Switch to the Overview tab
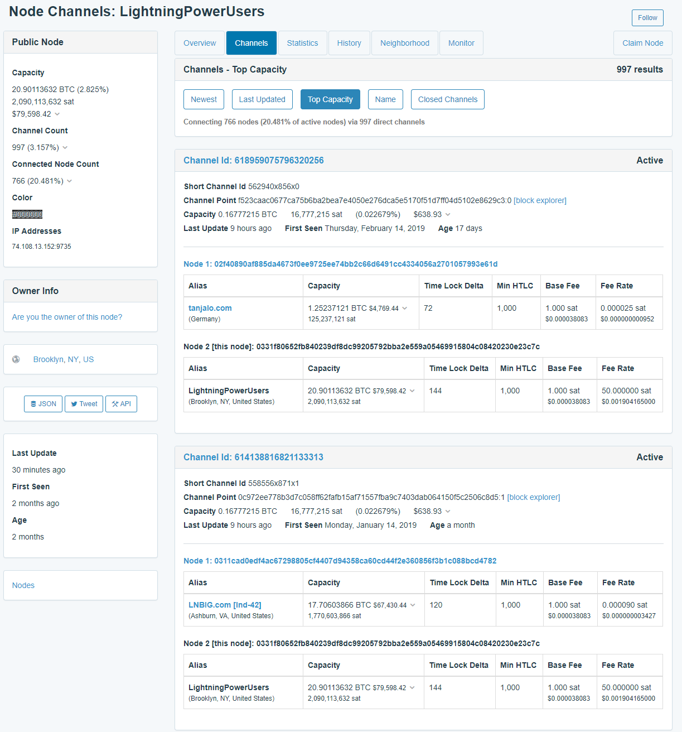Image resolution: width=682 pixels, height=732 pixels. point(200,43)
